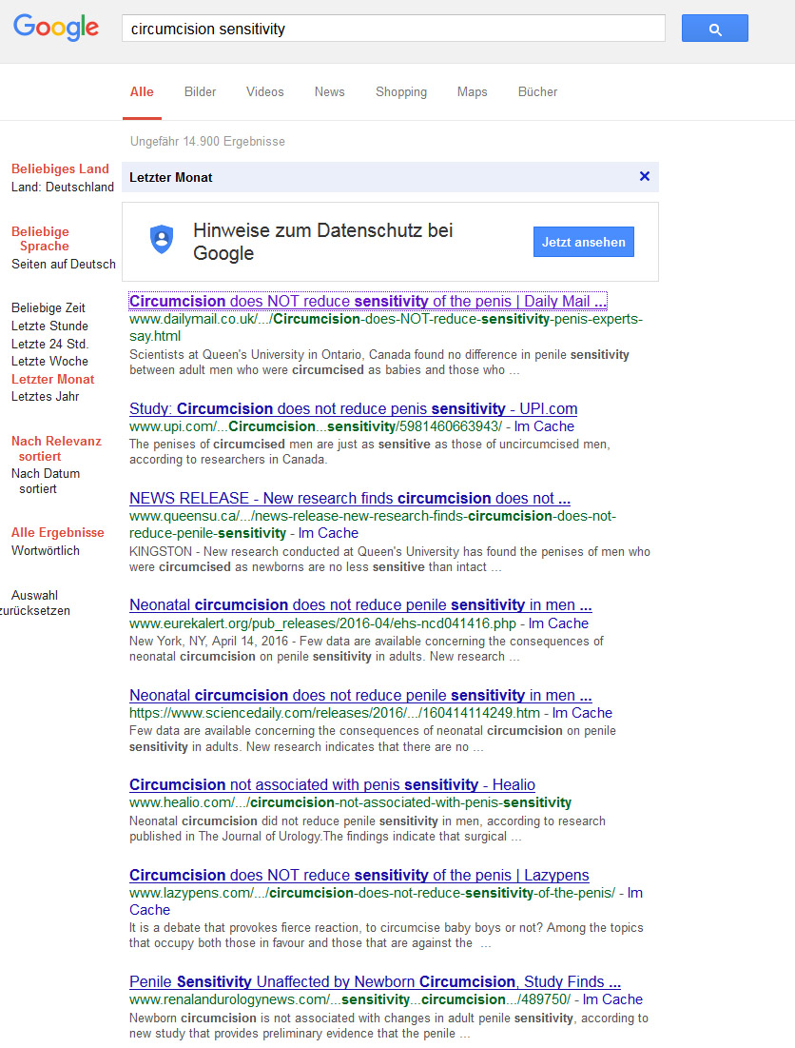
Task: Open the UPI.com study result title
Action: (x=353, y=409)
